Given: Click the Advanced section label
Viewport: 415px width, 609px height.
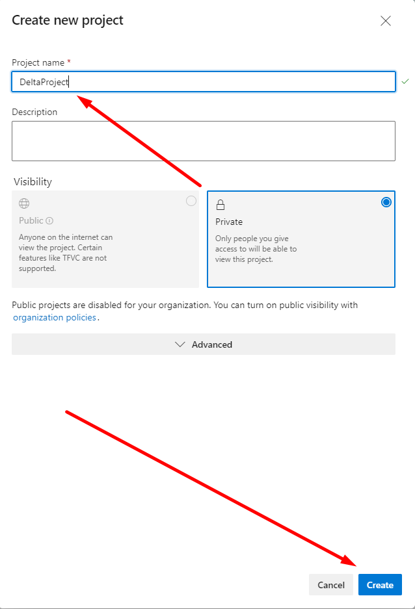Looking at the screenshot, I should pos(212,344).
